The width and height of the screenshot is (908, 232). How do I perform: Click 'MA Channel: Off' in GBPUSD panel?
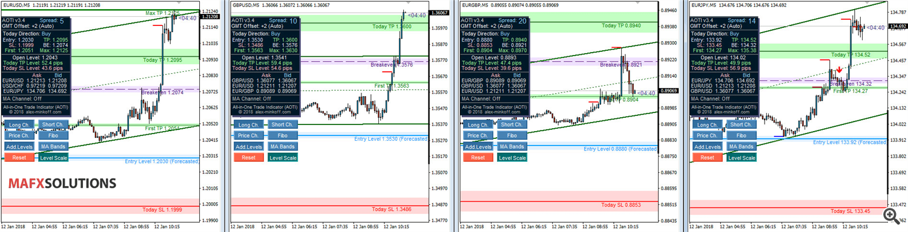[251, 98]
